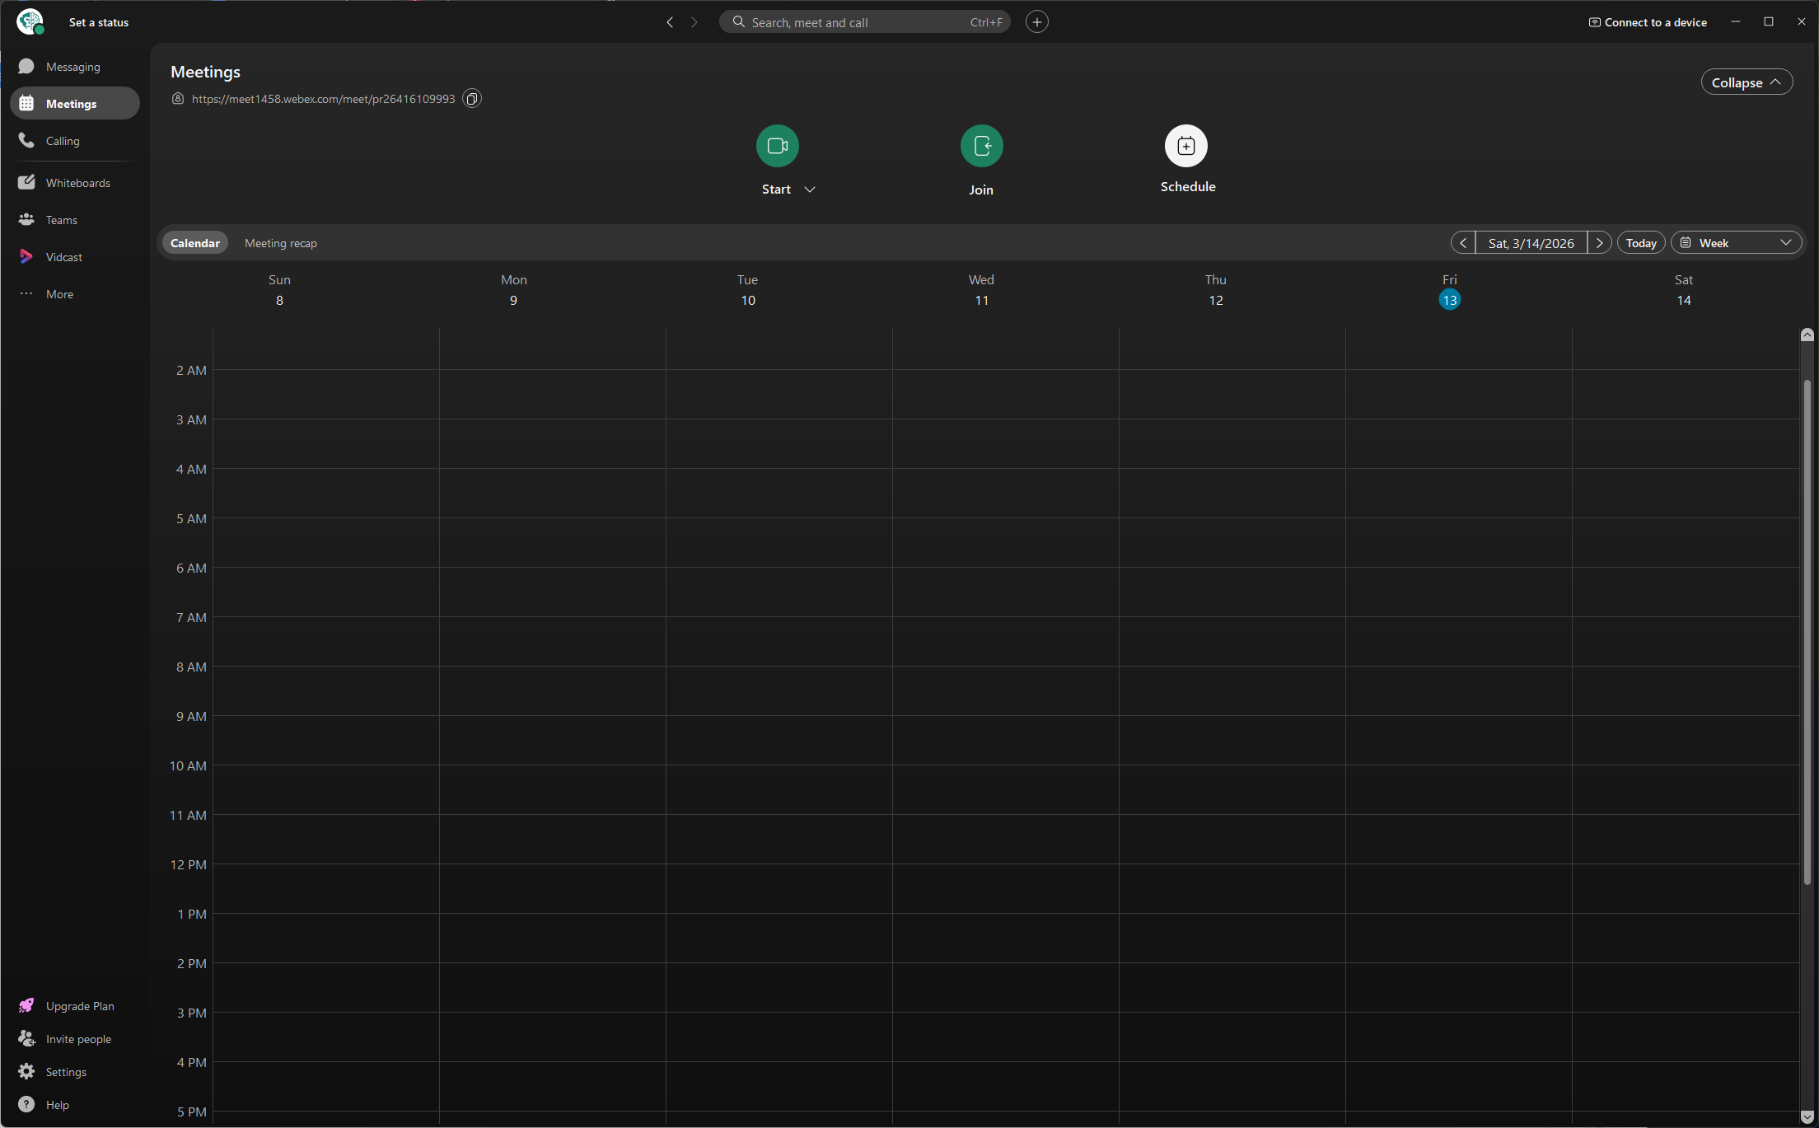1819x1128 pixels.
Task: Open the Week view dropdown
Action: point(1736,243)
